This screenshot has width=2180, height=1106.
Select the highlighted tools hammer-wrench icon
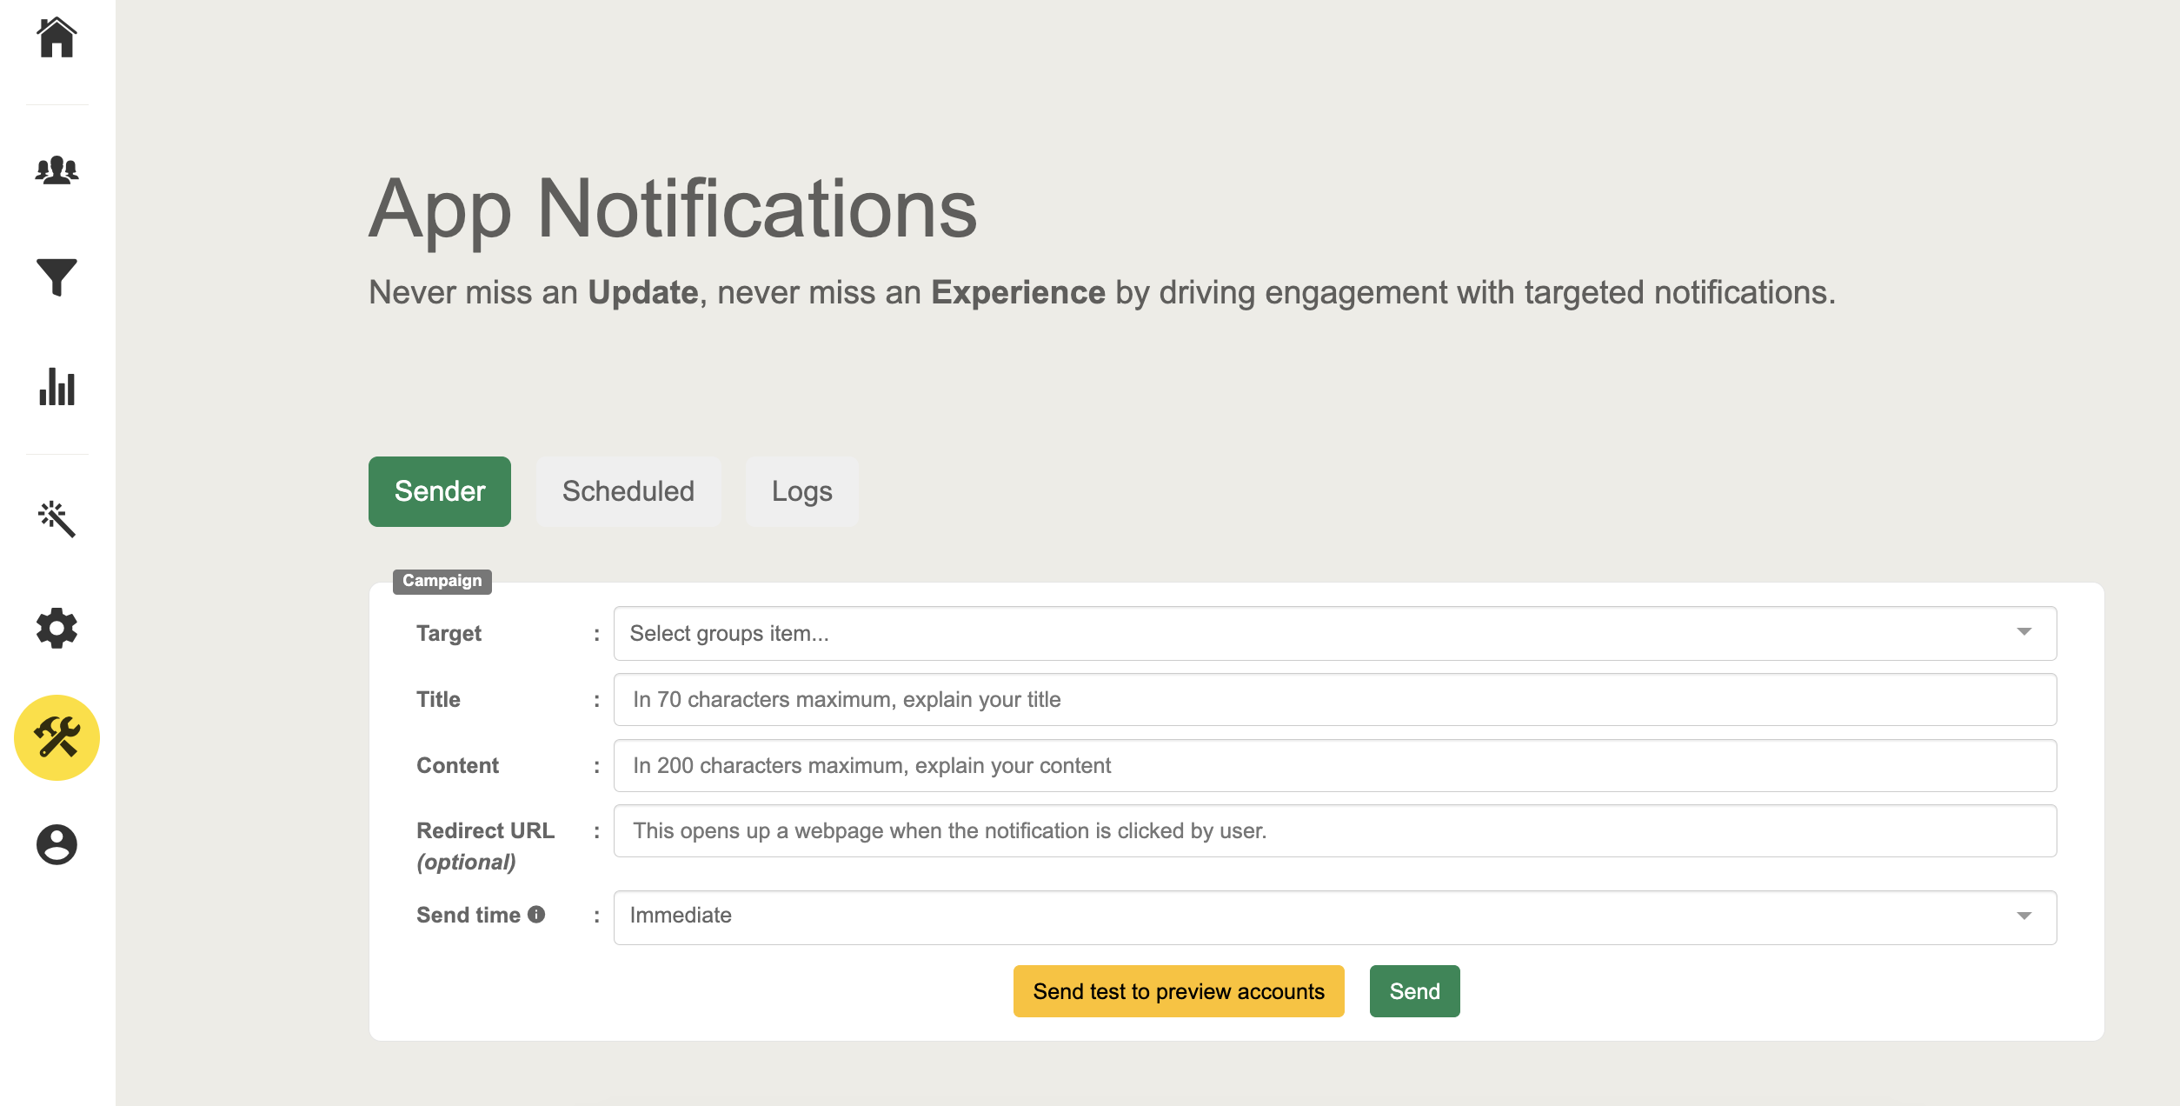(56, 737)
